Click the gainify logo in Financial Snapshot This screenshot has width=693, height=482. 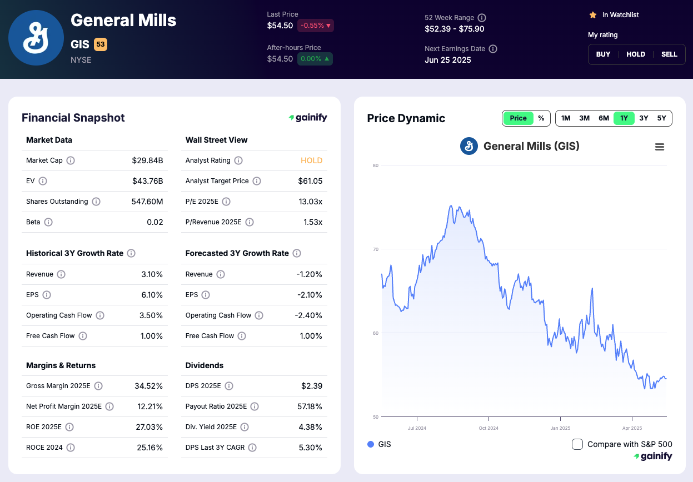(x=308, y=118)
